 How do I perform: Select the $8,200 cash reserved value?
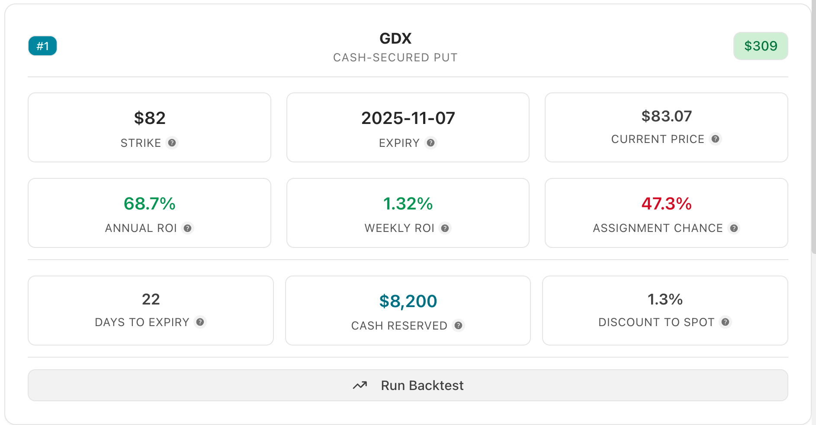click(x=408, y=301)
